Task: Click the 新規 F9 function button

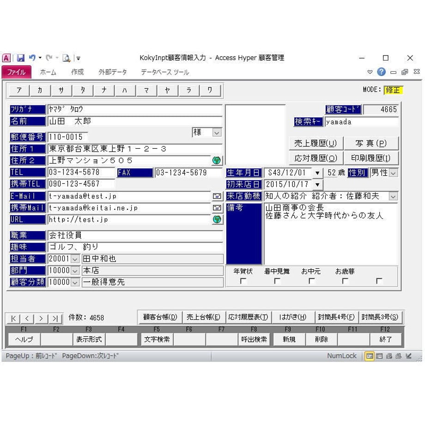Action: [x=289, y=340]
